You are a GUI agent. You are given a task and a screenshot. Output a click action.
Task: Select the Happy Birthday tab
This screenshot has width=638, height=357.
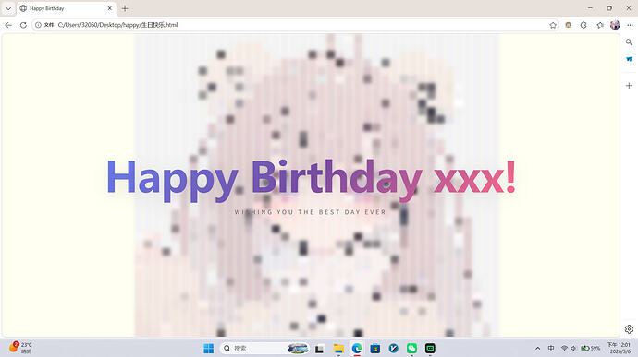pyautogui.click(x=67, y=8)
